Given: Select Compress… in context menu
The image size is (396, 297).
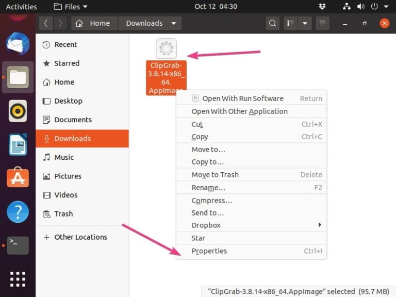Looking at the screenshot, I should click(x=251, y=201).
